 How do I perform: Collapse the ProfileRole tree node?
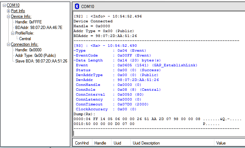[13, 33]
